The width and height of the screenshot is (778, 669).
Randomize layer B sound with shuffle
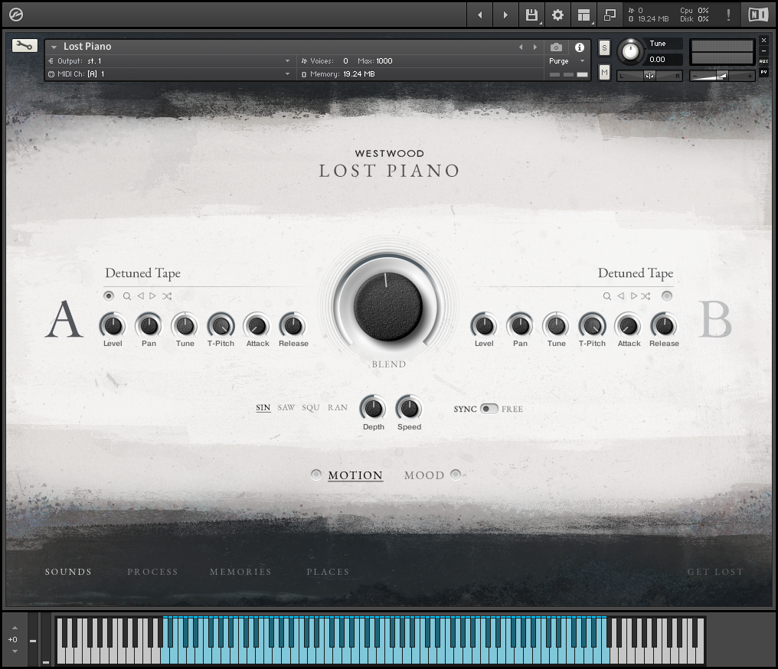tap(646, 296)
